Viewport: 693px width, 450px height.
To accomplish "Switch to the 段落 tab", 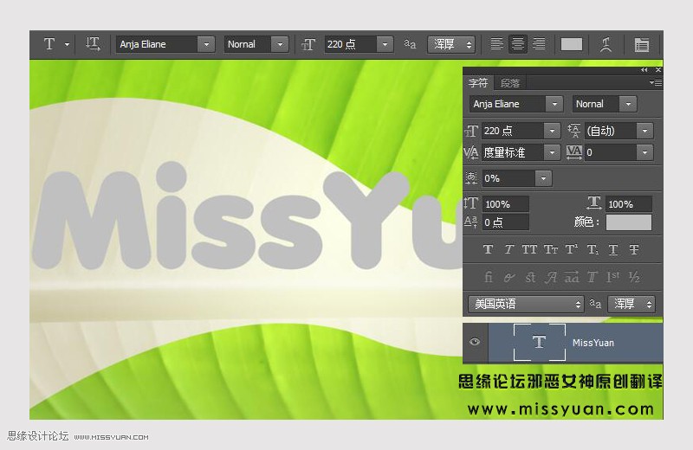I will pyautogui.click(x=510, y=83).
